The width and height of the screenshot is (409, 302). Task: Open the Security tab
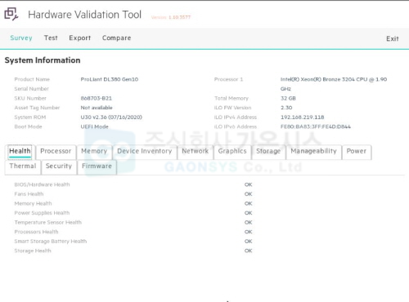(59, 167)
